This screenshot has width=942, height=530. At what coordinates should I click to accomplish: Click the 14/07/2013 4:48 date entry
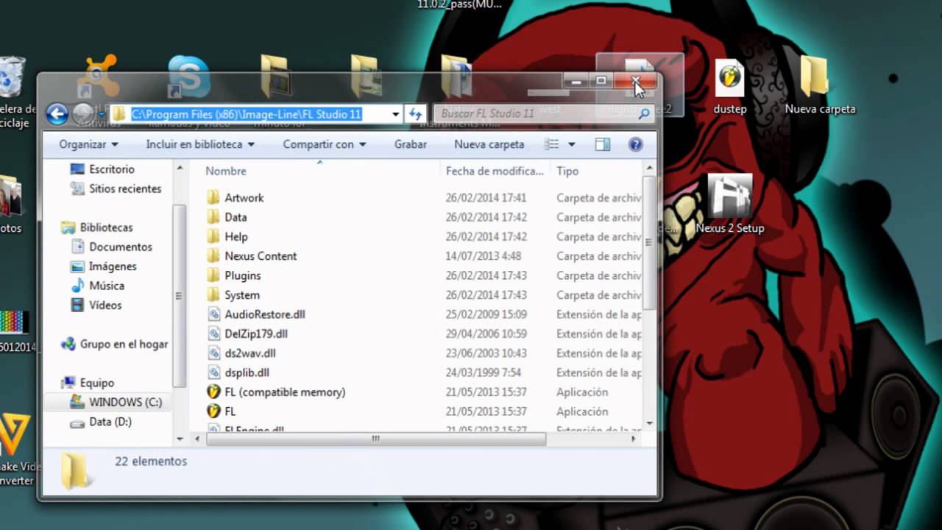click(483, 256)
